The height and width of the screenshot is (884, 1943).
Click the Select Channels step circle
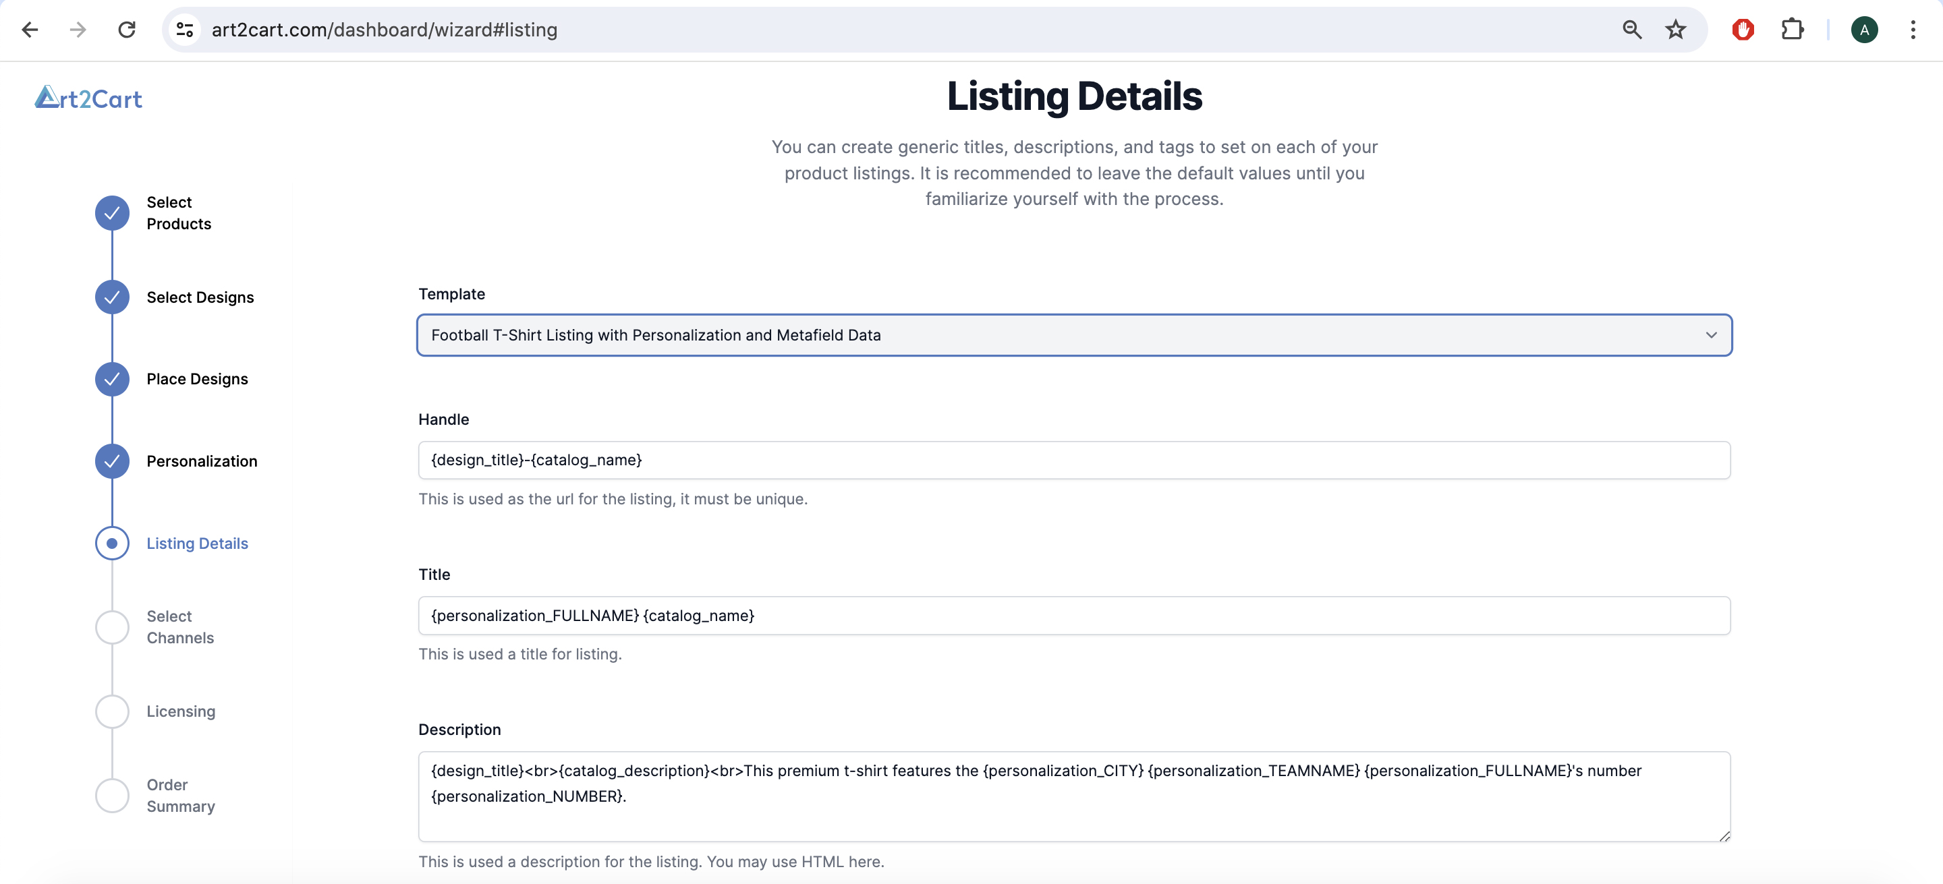coord(111,627)
